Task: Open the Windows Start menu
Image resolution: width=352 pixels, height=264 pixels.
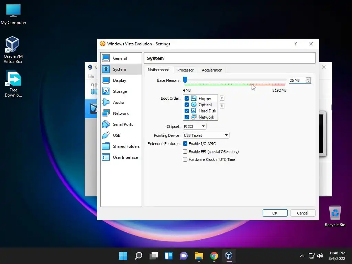Action: coord(123,256)
